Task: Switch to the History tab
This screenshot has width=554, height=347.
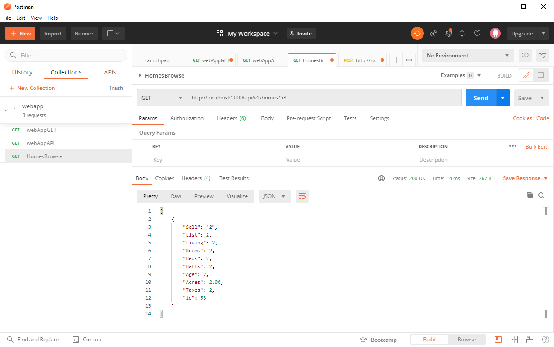Action: point(22,72)
